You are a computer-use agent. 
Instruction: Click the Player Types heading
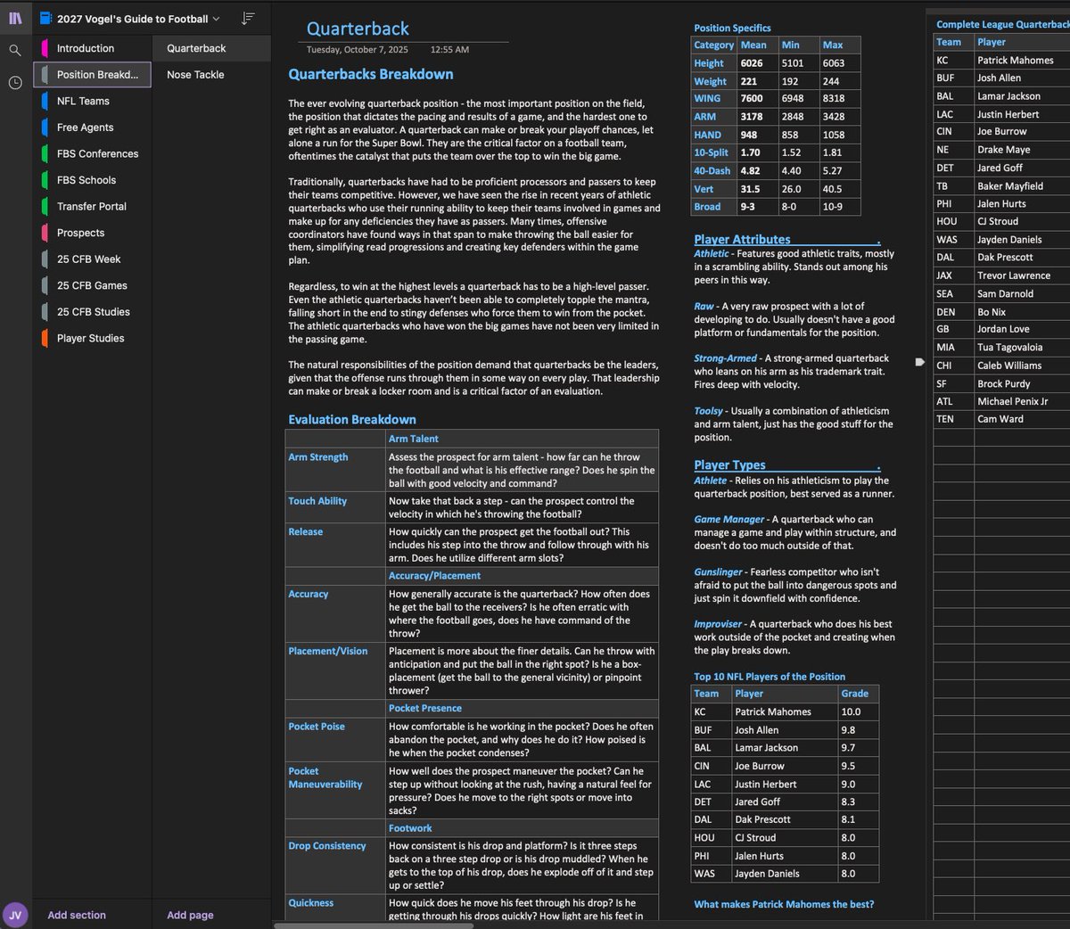(x=729, y=464)
